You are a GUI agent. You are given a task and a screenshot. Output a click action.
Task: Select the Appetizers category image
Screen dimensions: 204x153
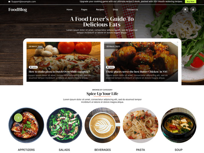pos(26,125)
